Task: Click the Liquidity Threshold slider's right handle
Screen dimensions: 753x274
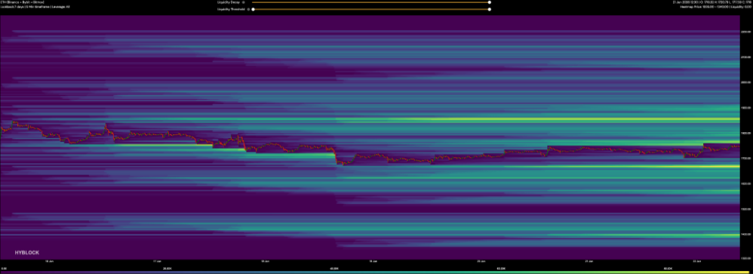Action: (490, 9)
